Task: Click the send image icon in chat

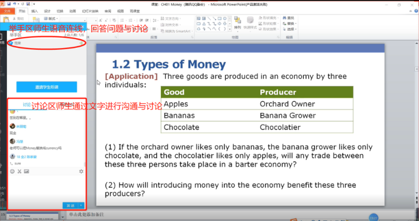Action: tap(26, 171)
